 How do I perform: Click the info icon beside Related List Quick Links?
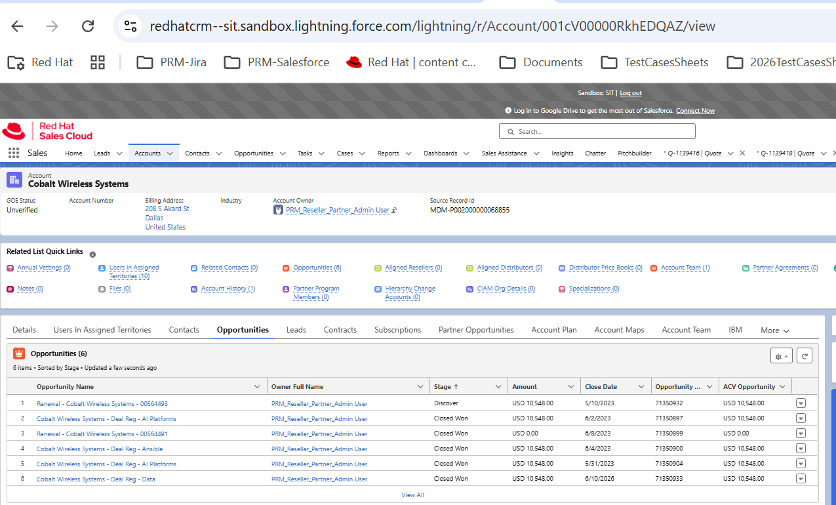(x=92, y=254)
